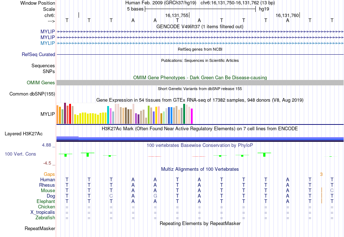Click the Mouse row's gray C base
344x237 pixels.
(x=332, y=191)
